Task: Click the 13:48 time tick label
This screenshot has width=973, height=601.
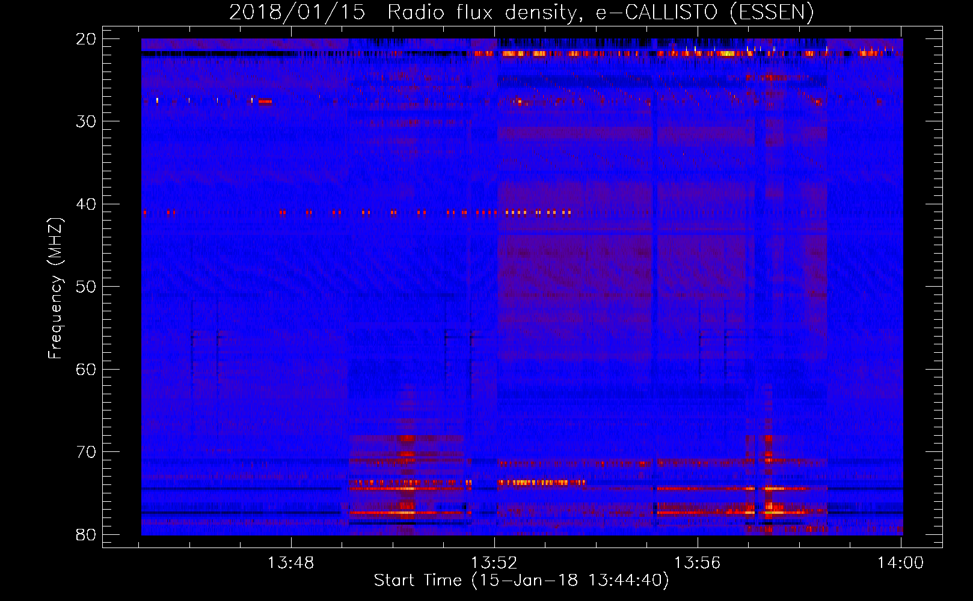Action: [291, 563]
